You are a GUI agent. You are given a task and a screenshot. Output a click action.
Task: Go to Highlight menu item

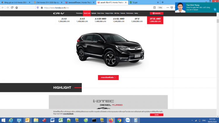point(94,13)
